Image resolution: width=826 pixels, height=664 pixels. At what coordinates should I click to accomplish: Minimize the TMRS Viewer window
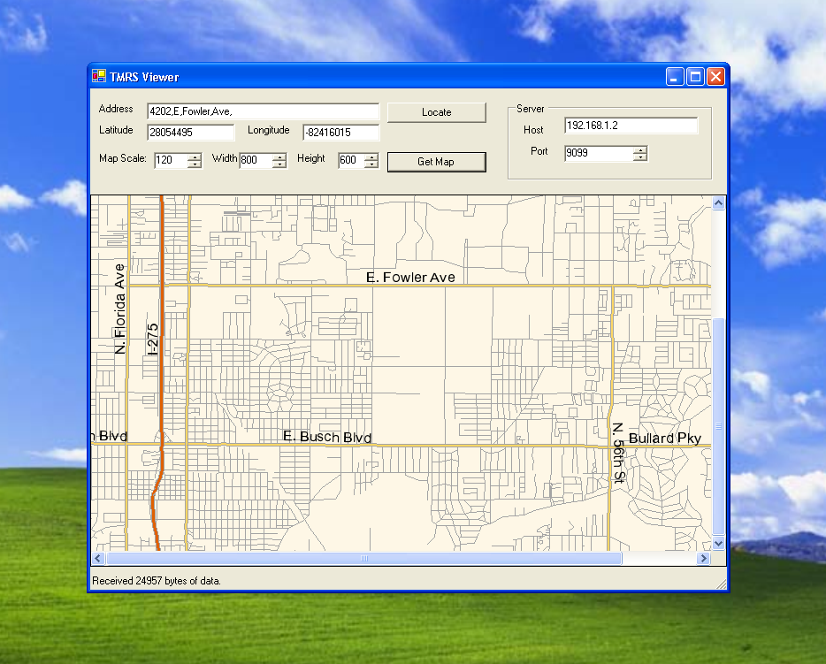(x=675, y=77)
